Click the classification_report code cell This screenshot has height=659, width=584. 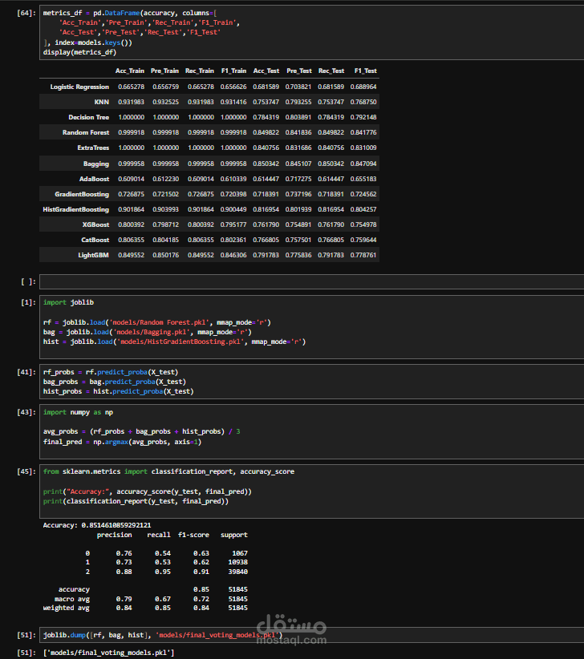point(311,491)
